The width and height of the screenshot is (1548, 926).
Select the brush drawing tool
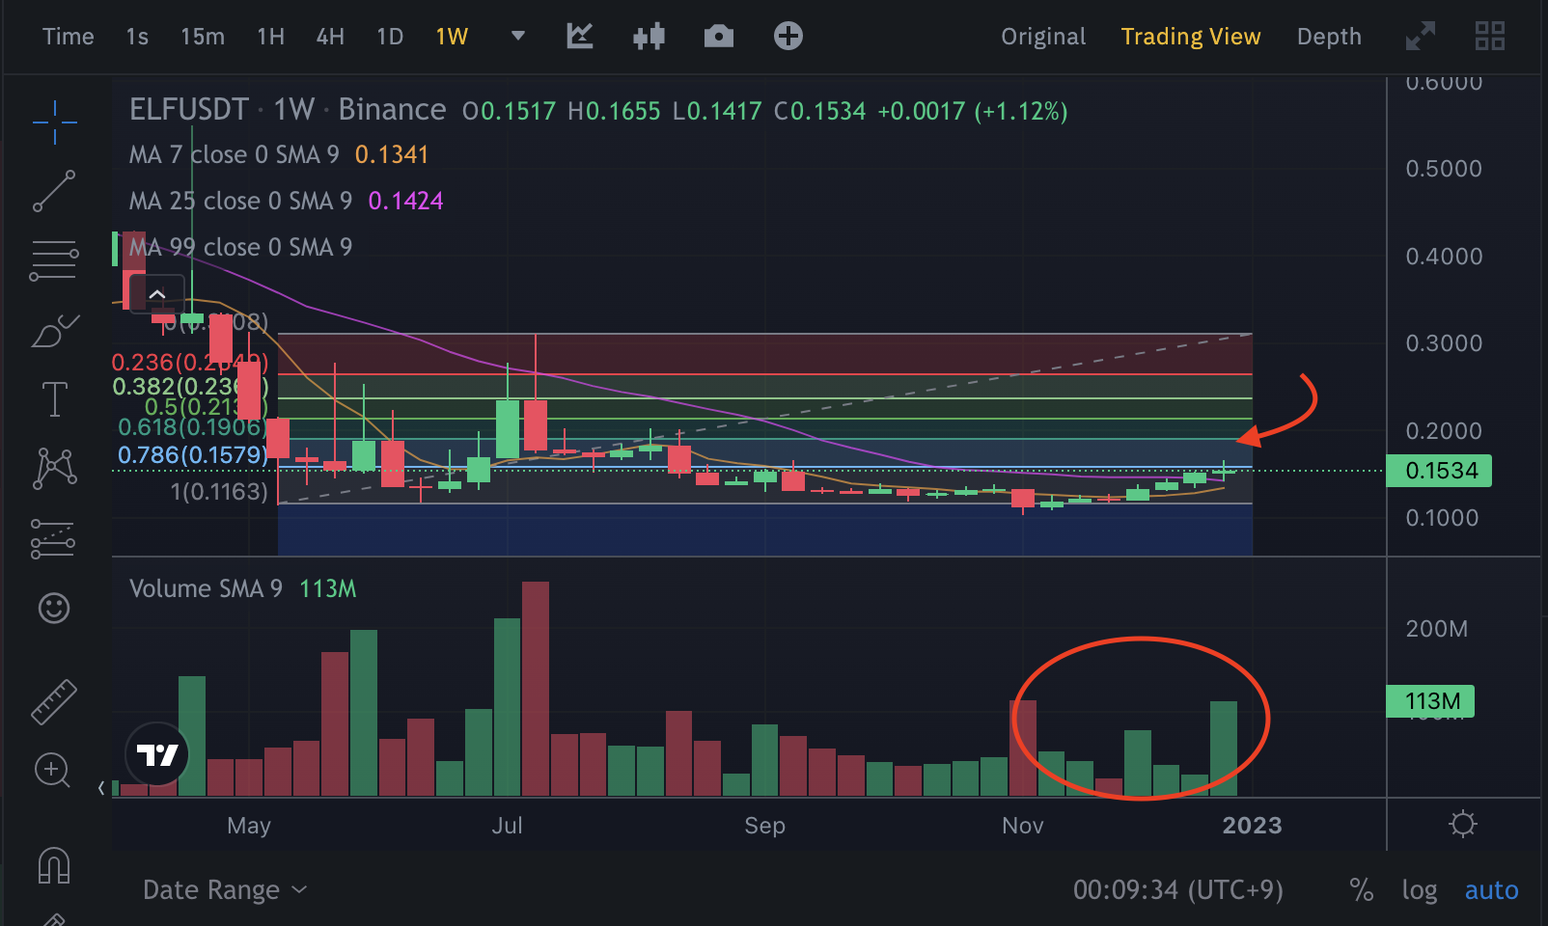[54, 331]
